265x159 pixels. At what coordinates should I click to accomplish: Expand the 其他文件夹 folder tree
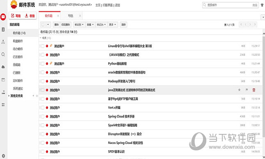coord(9,96)
